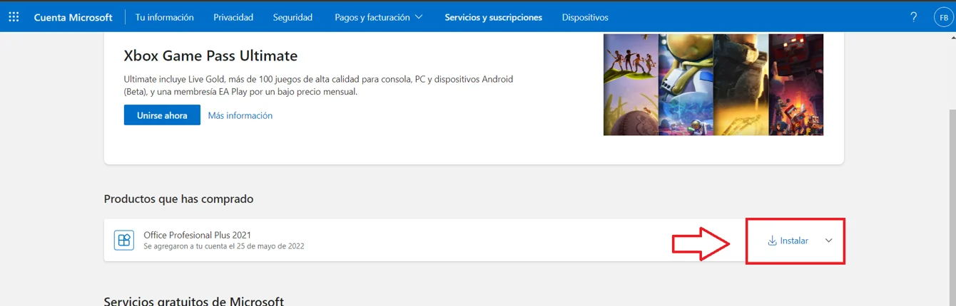
Task: Expand the chevron beside Instalar
Action: click(828, 241)
